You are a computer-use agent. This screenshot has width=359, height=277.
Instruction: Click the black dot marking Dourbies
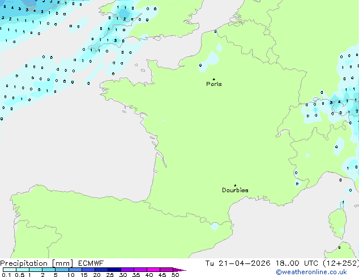(235, 185)
